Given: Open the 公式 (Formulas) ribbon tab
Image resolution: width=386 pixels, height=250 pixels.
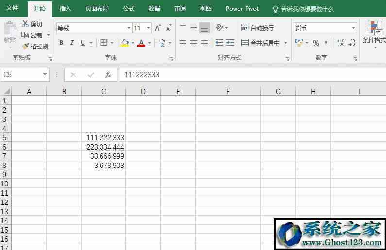Looking at the screenshot, I should pyautogui.click(x=129, y=9).
